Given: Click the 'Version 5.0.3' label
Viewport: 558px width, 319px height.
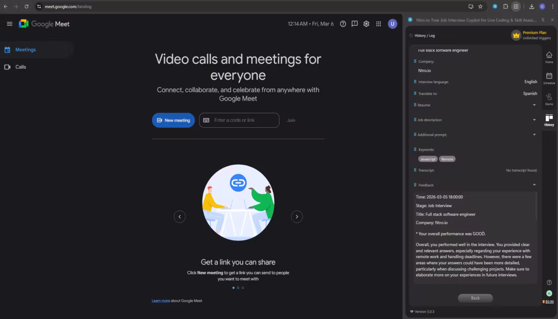Looking at the screenshot, I should tap(424, 312).
